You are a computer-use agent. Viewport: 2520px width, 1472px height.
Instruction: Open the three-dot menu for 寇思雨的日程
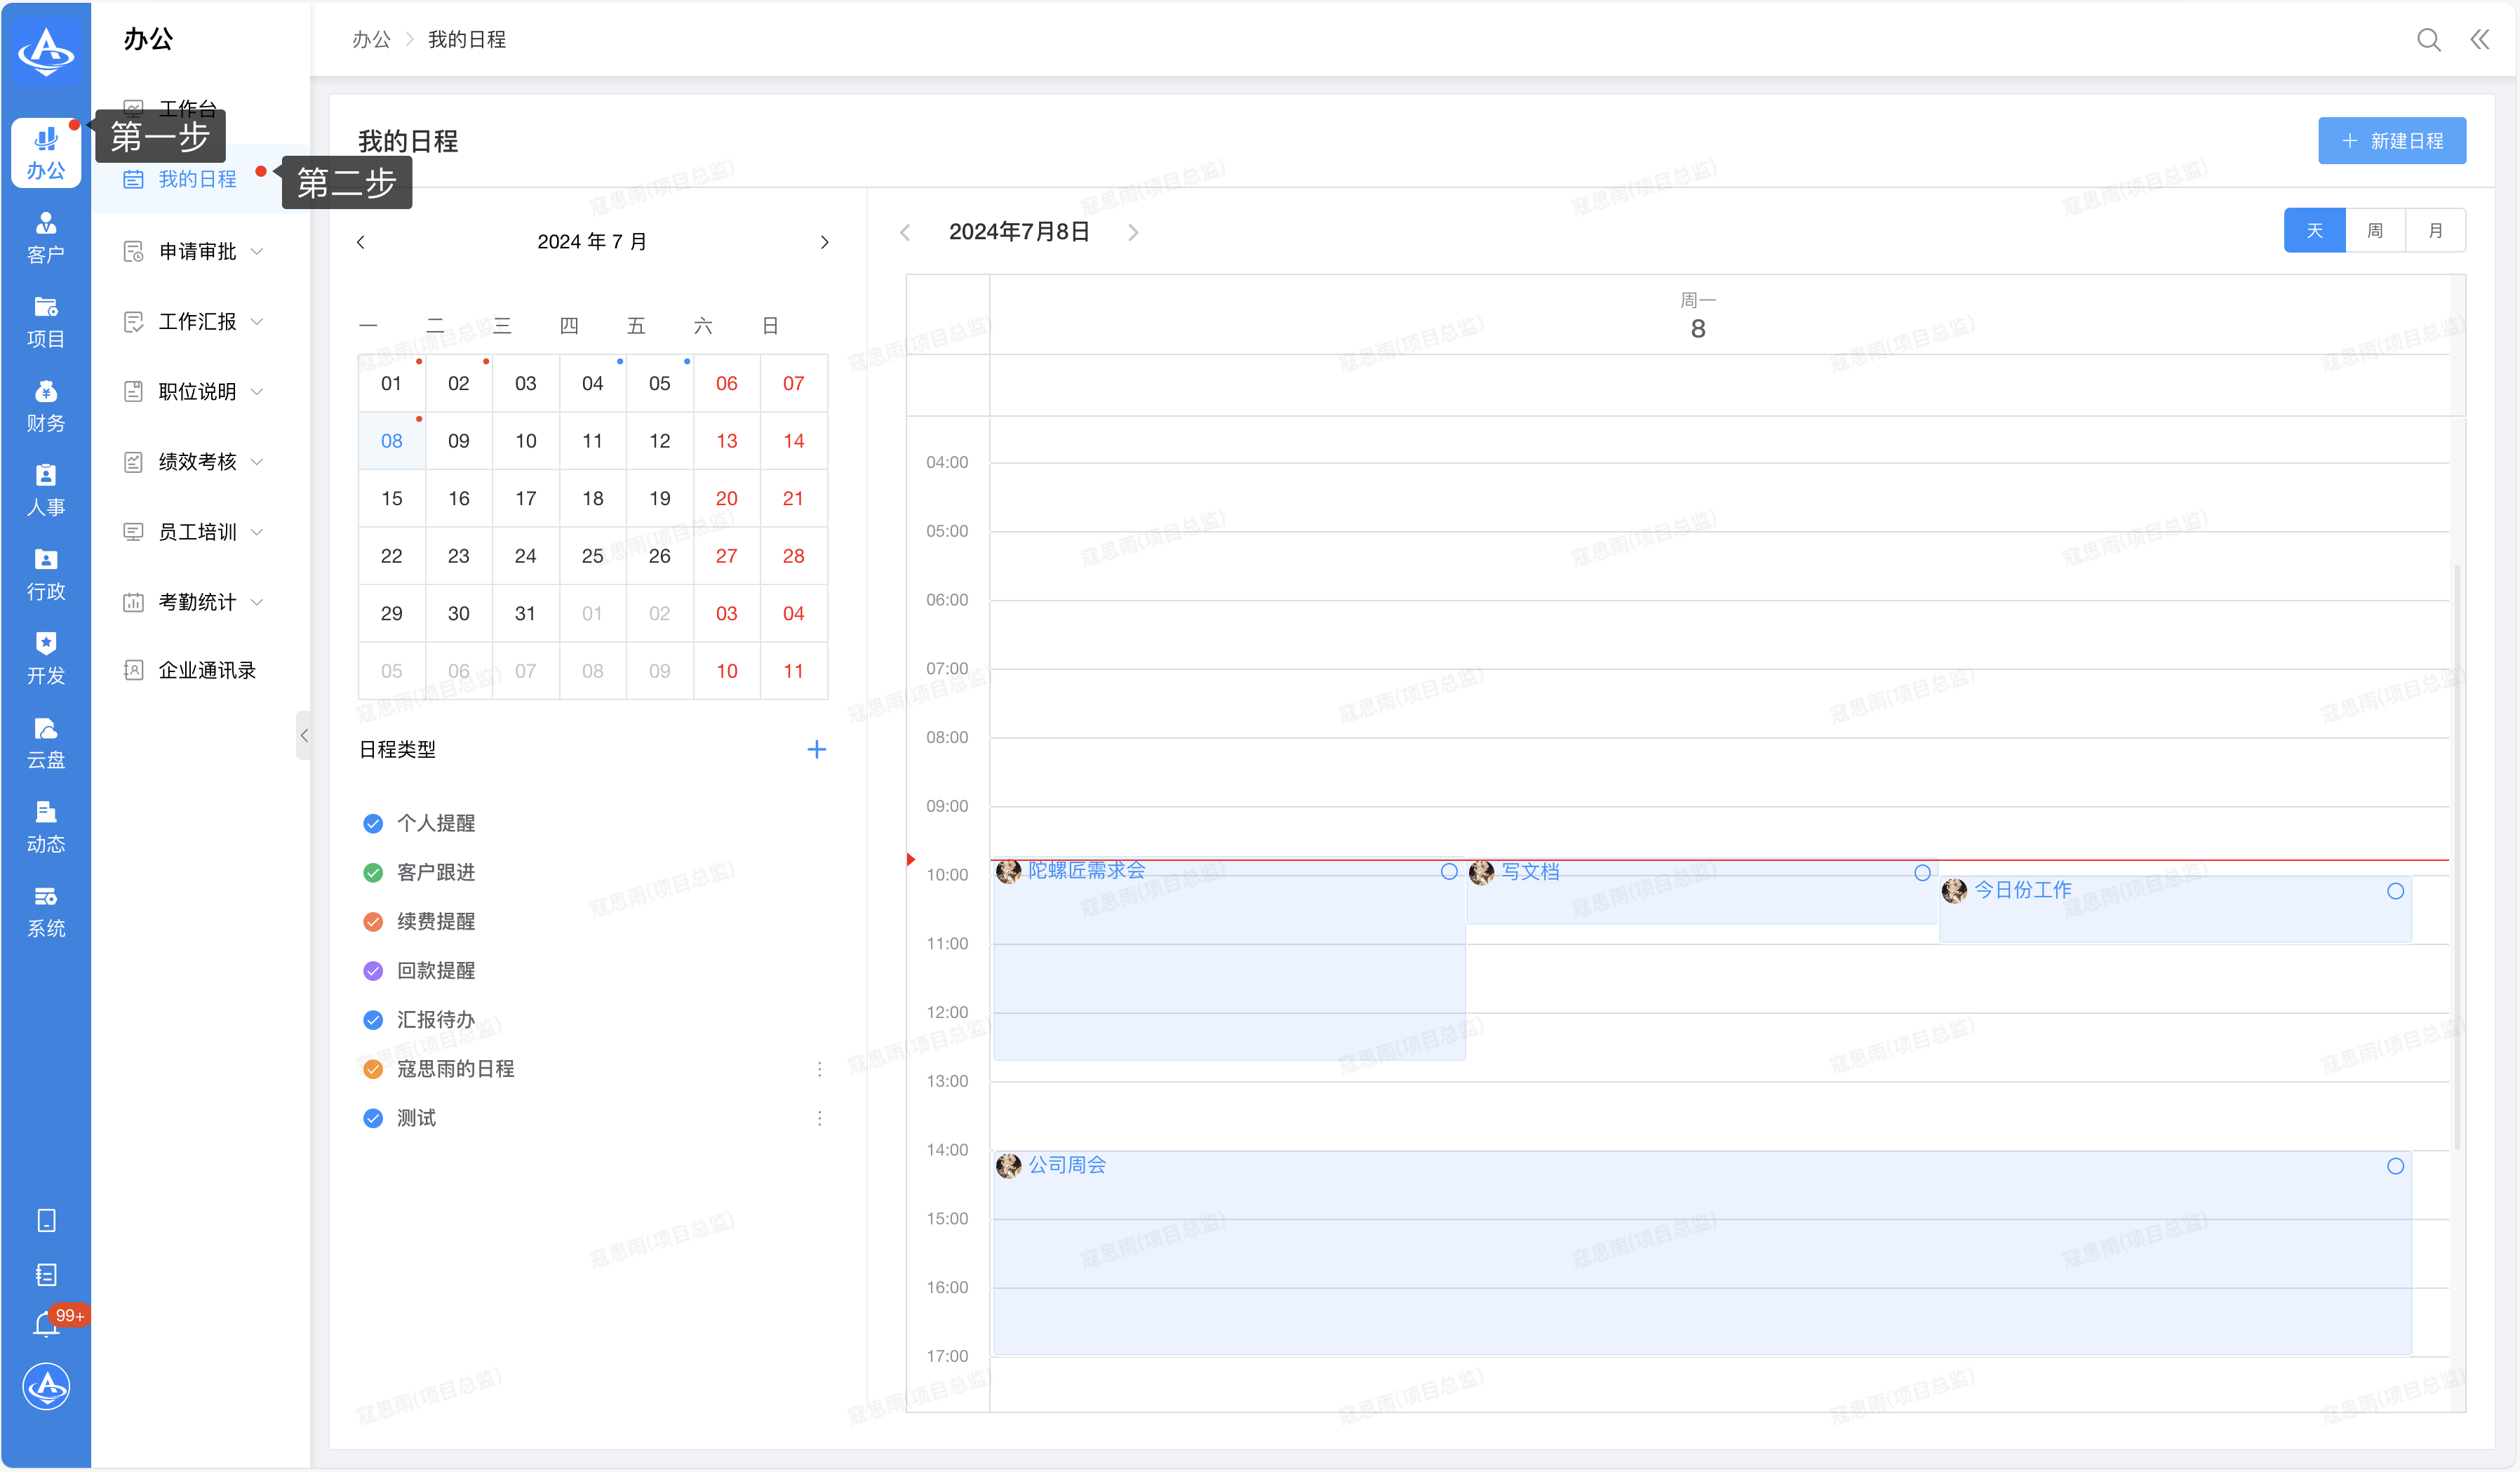click(819, 1069)
